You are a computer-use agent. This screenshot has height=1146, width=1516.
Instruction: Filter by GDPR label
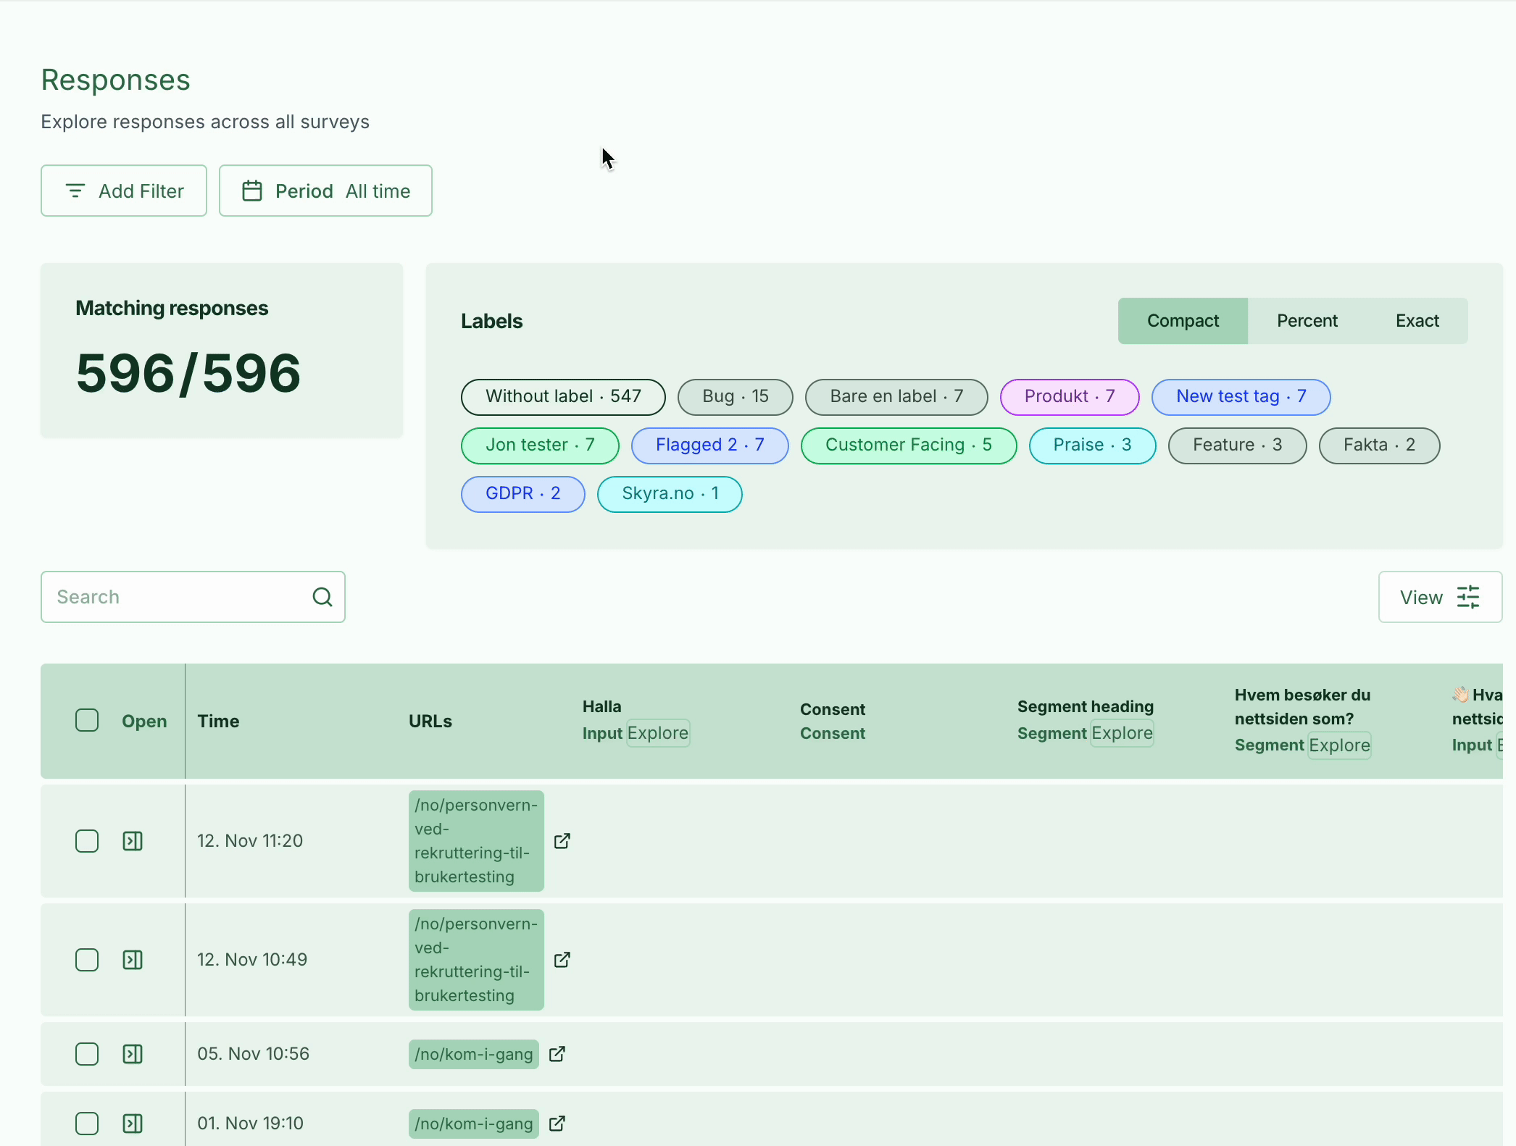(523, 494)
